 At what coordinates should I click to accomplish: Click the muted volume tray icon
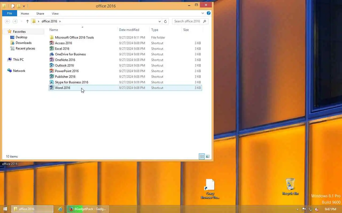pyautogui.click(x=317, y=209)
